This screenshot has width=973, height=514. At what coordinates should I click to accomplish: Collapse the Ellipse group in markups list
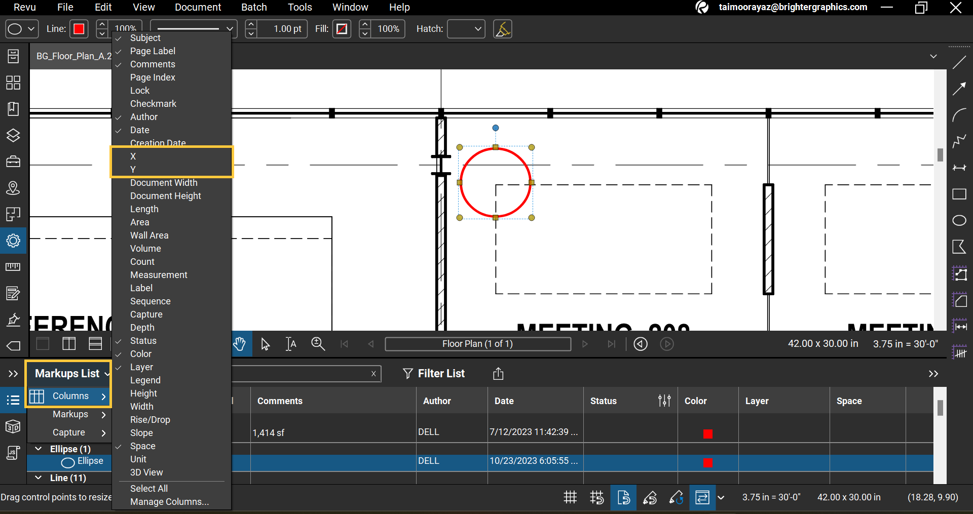point(37,449)
